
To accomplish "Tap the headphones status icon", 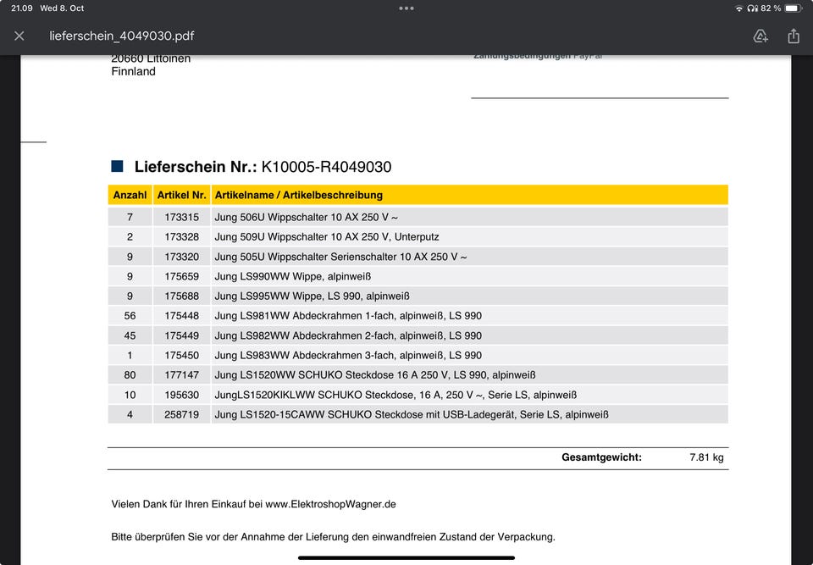I will click(x=753, y=8).
